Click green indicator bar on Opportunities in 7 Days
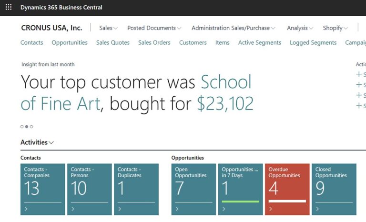The height and width of the screenshot is (222, 366). [240, 202]
